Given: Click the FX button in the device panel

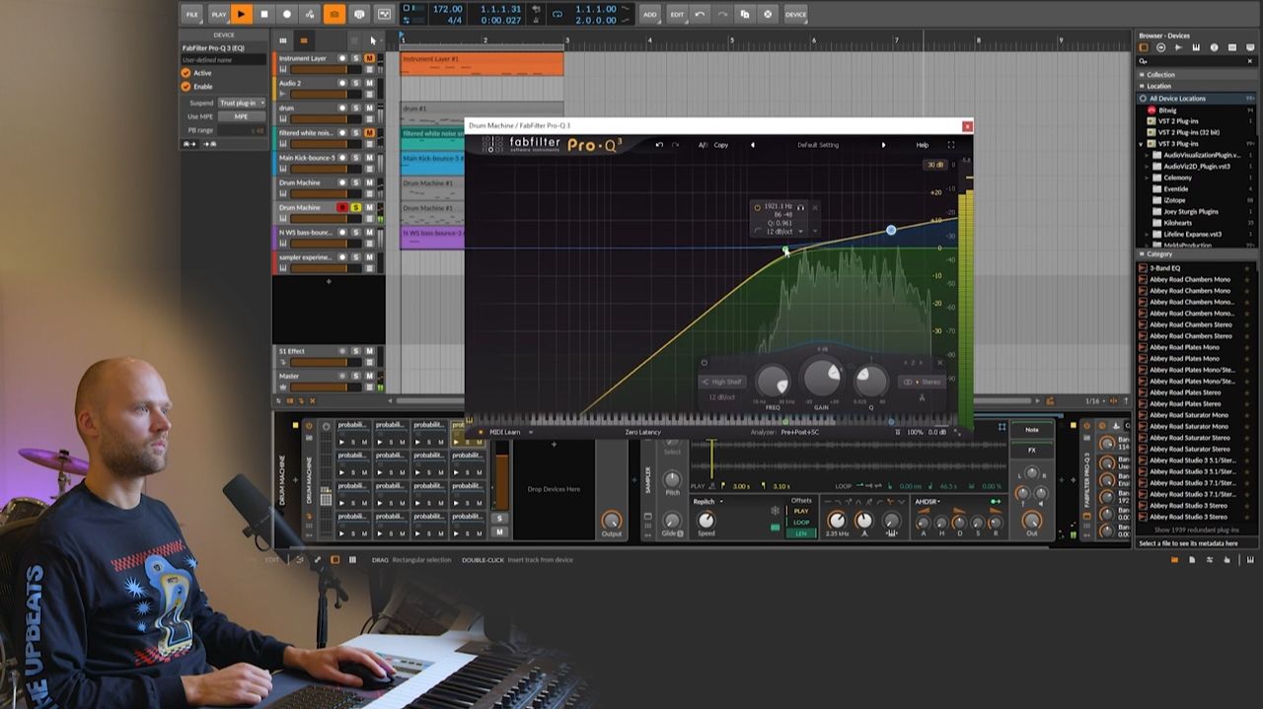Looking at the screenshot, I should tap(1032, 451).
